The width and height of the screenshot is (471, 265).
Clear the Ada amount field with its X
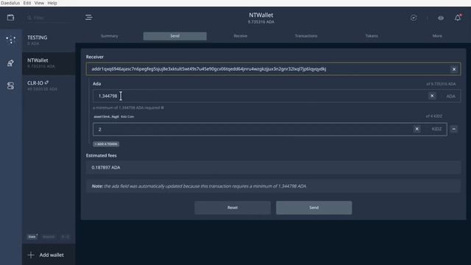pos(432,96)
